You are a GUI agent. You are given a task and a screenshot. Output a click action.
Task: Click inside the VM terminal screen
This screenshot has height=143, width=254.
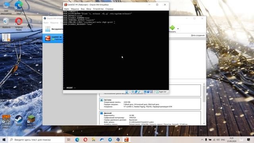[x=116, y=50]
